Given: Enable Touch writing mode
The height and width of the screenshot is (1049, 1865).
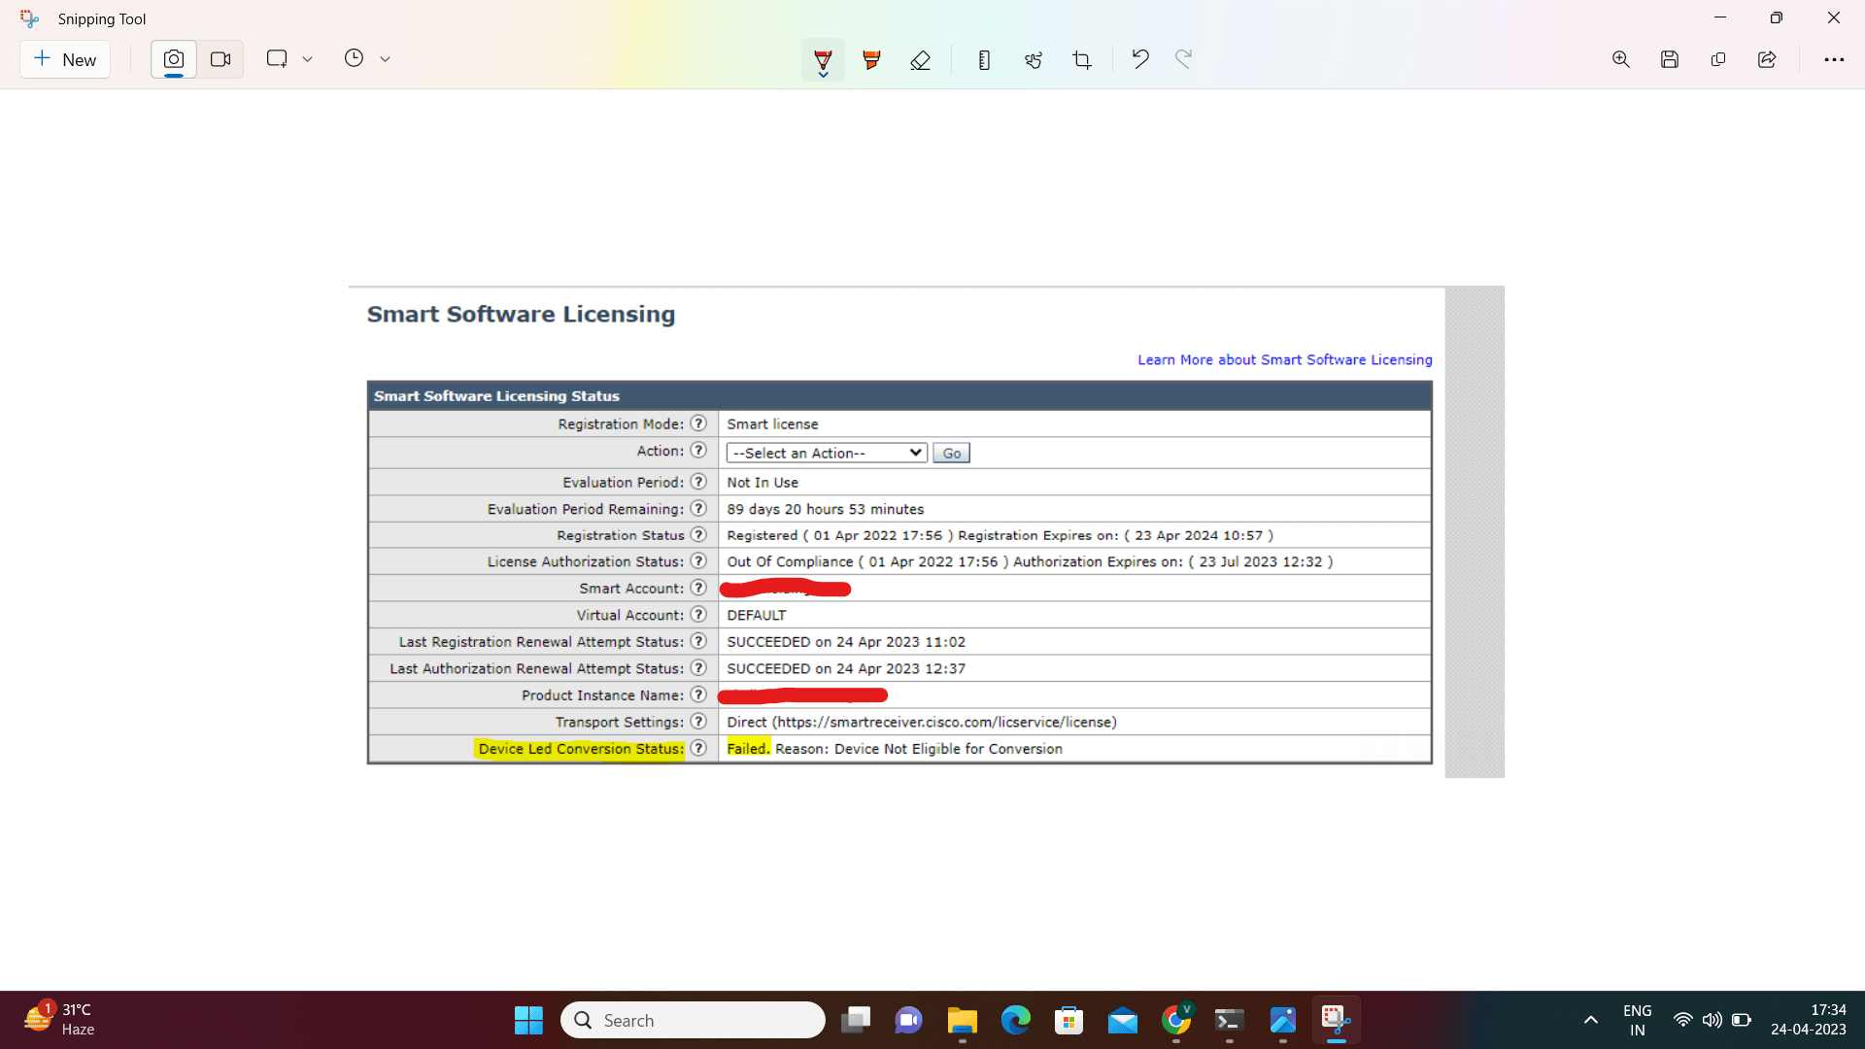Looking at the screenshot, I should (x=1033, y=59).
